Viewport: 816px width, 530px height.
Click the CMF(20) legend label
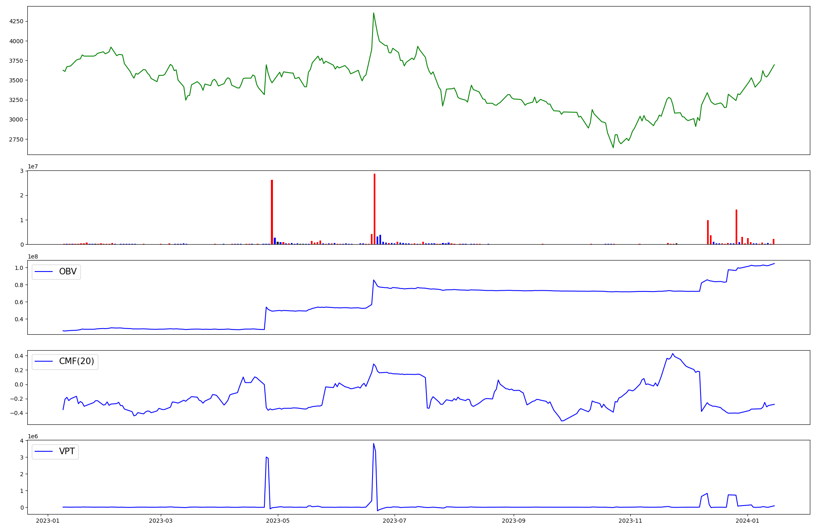(x=76, y=361)
